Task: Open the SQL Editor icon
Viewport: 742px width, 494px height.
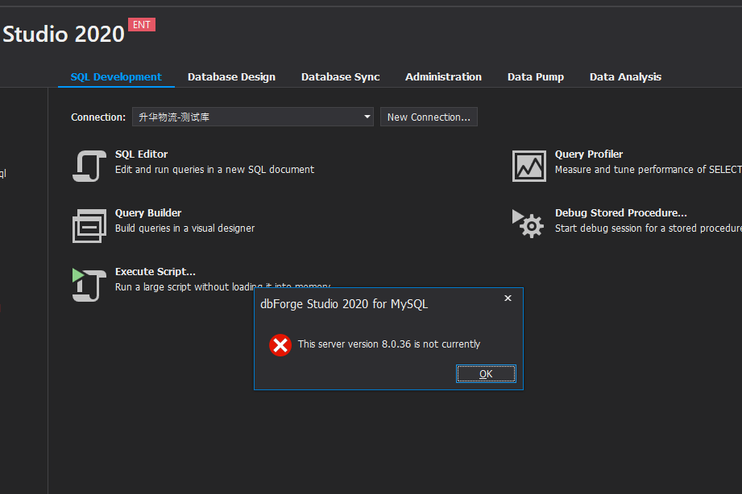Action: coord(89,166)
